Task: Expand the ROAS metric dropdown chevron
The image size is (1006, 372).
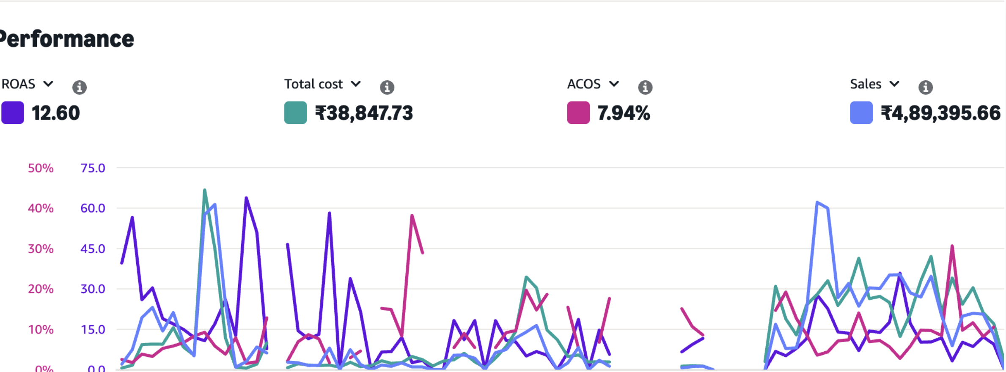Action: 49,84
